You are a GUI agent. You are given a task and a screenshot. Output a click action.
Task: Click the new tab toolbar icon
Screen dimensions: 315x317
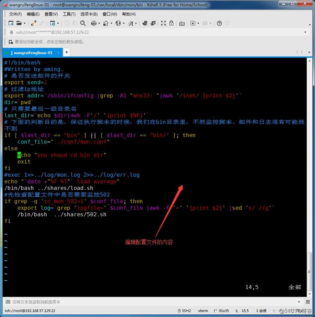[193, 23]
